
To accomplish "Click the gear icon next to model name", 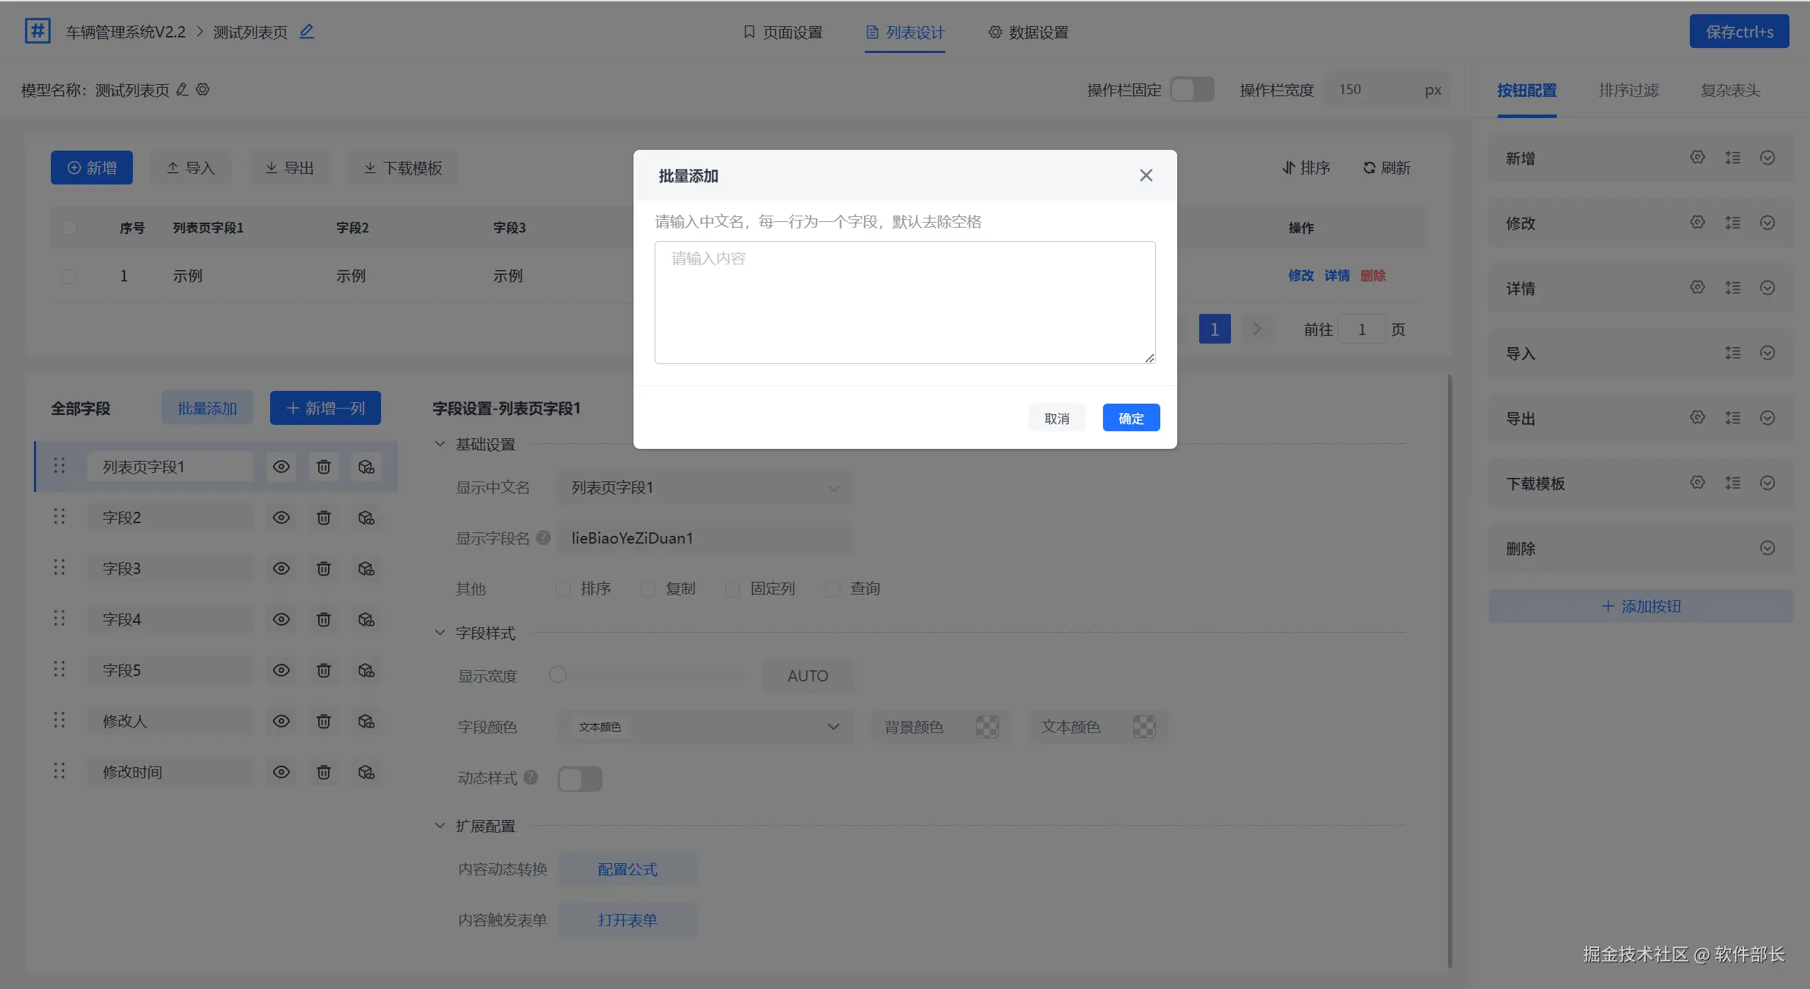I will [x=203, y=90].
